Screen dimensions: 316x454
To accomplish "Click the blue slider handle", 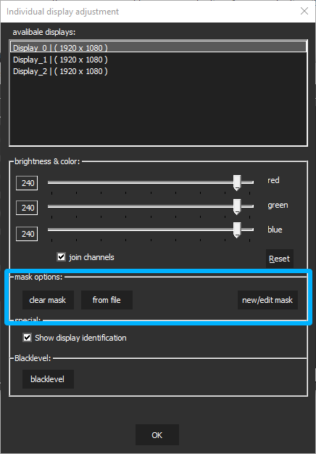I will coord(237,230).
